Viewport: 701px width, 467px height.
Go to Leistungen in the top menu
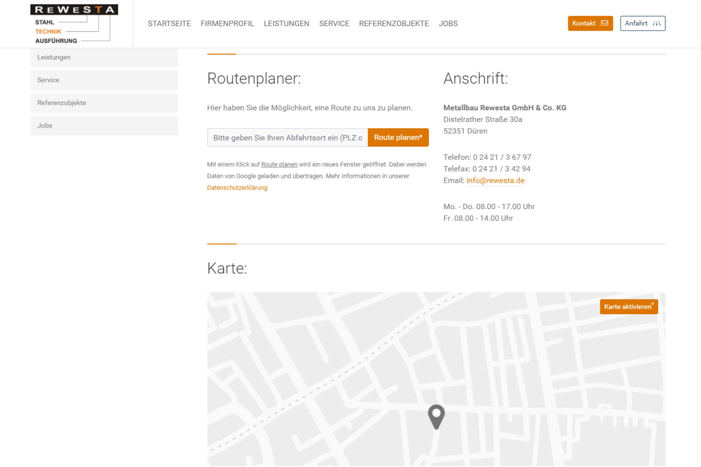(286, 24)
